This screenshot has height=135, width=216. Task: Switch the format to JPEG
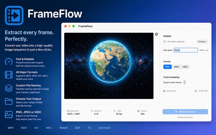point(176,67)
